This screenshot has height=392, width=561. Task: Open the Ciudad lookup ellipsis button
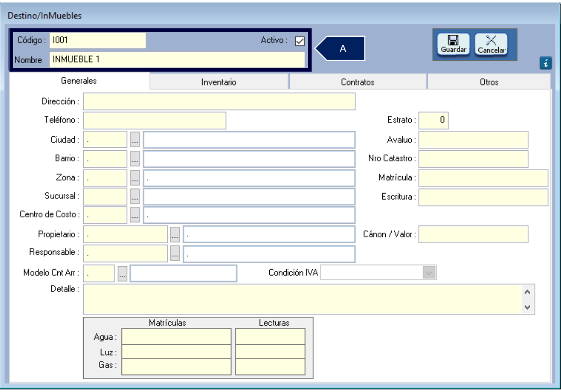coord(135,139)
